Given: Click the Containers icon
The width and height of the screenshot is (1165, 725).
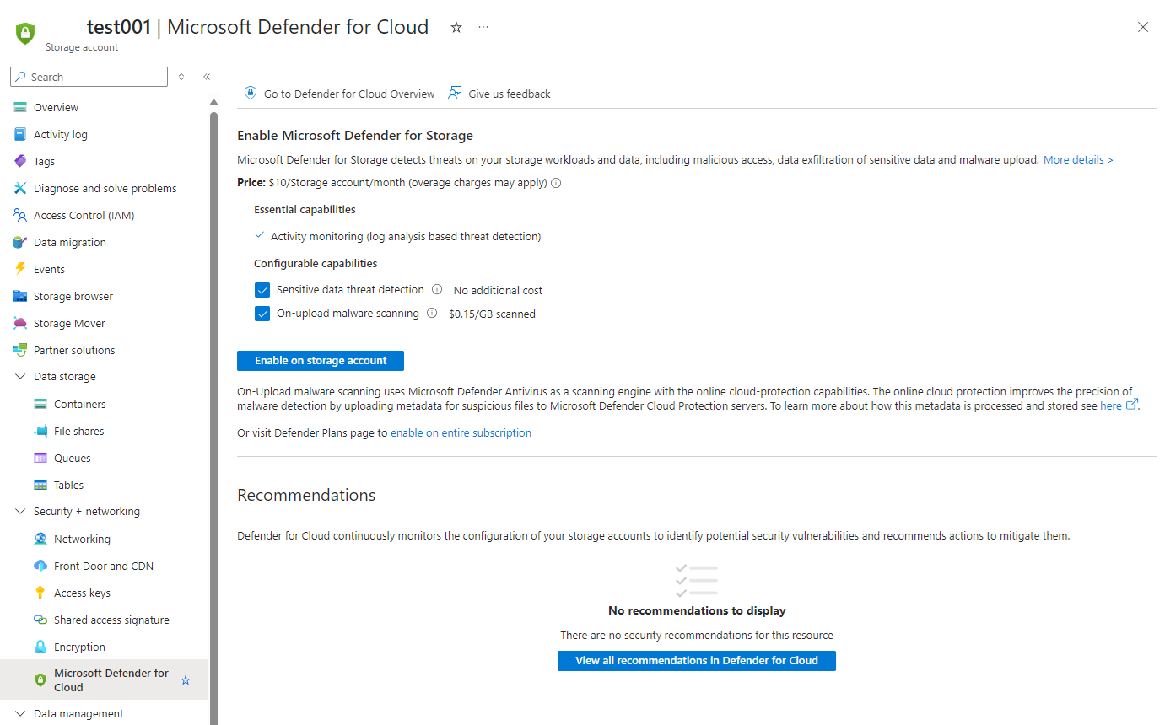Looking at the screenshot, I should click(x=40, y=404).
